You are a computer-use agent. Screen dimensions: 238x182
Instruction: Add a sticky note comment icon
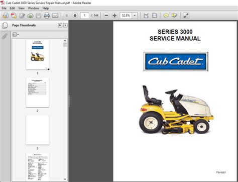[x=166, y=16]
